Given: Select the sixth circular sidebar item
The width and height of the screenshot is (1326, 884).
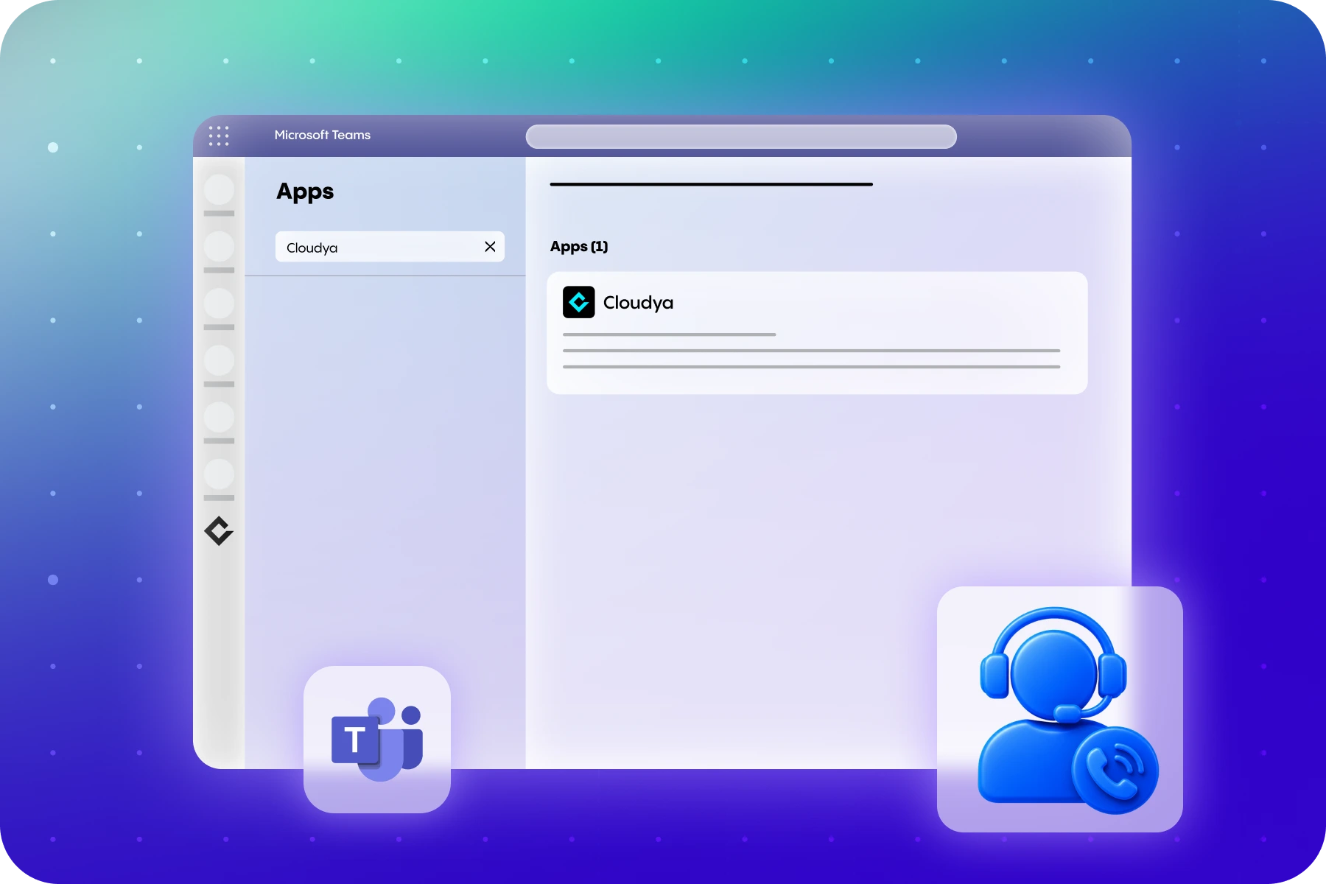Looking at the screenshot, I should click(219, 474).
